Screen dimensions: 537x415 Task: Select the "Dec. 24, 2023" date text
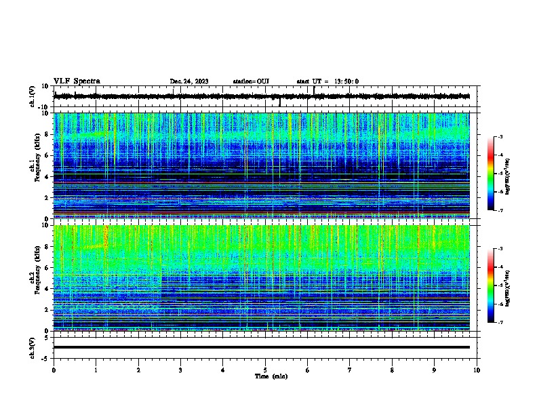(189, 81)
